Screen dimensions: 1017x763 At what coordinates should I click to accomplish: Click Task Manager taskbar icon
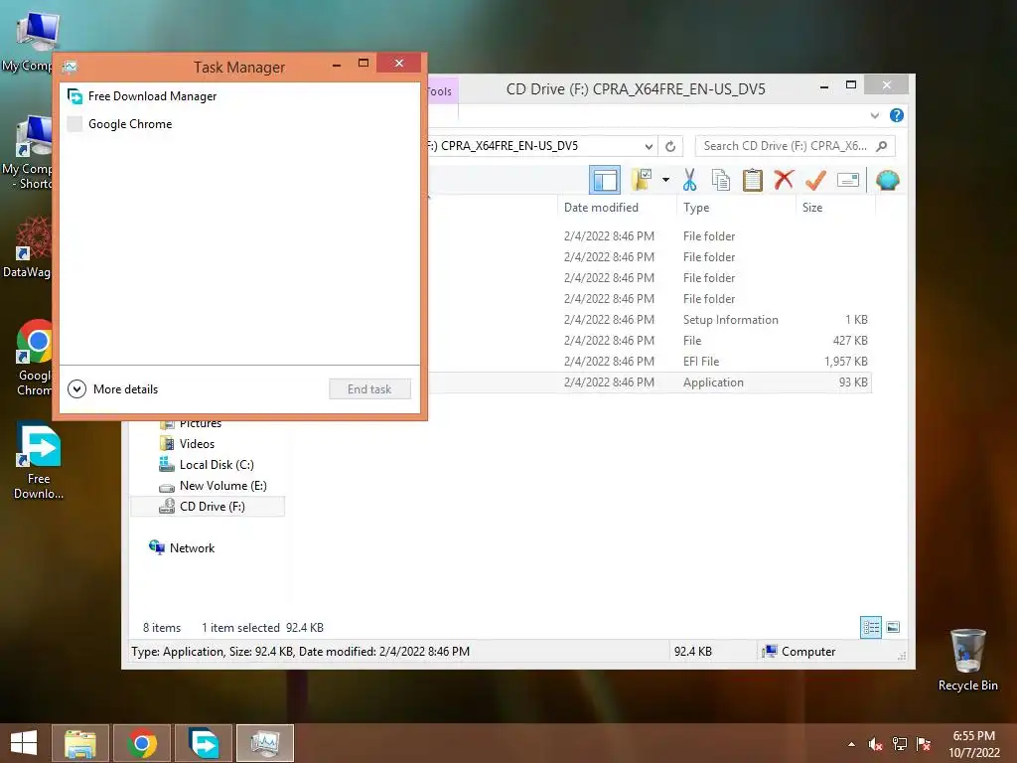265,743
